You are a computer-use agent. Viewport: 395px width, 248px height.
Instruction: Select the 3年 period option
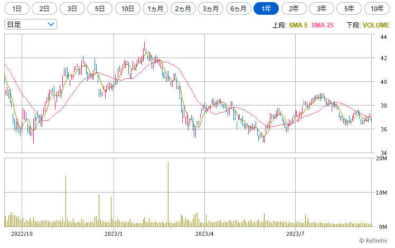(x=321, y=8)
